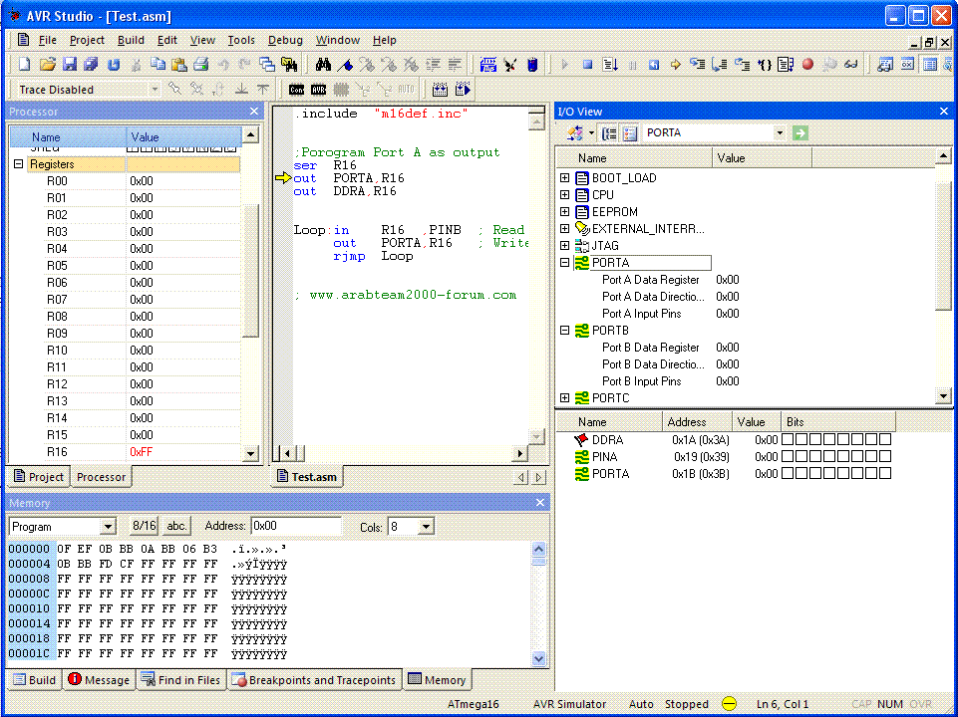
Task: Click the 8/16 button in Memory panel
Action: click(145, 526)
